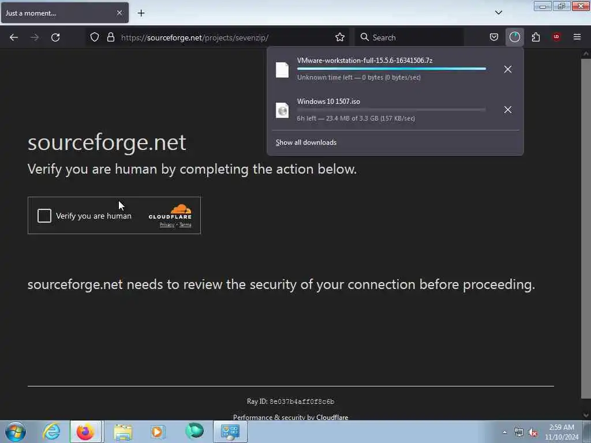Click the Windows 10 ISO disc icon
The width and height of the screenshot is (591, 443).
coord(282,110)
